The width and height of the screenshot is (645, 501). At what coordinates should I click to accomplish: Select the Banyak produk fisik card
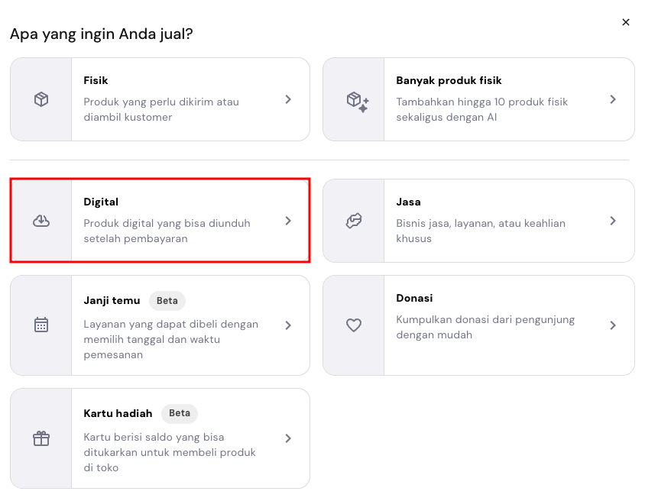(x=478, y=99)
